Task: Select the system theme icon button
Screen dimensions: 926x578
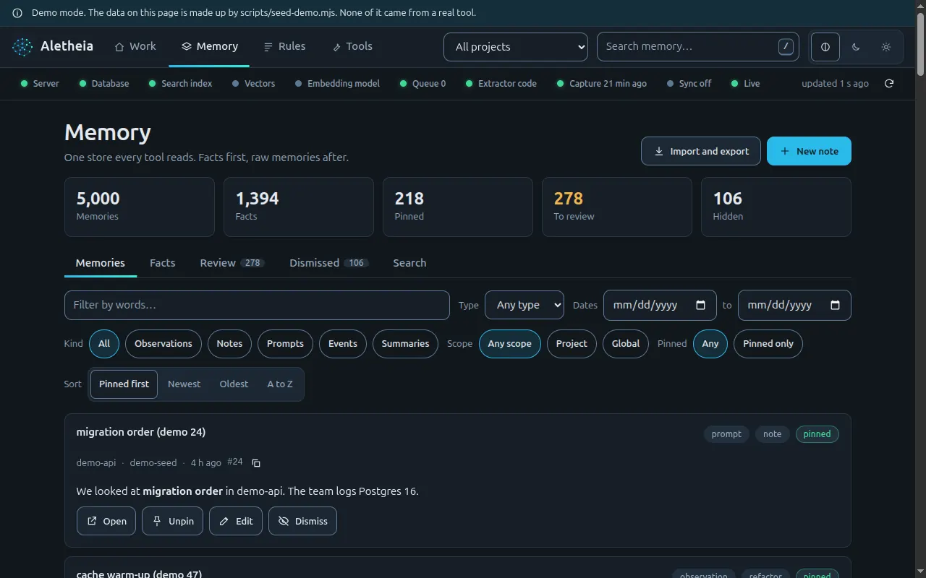Action: [825, 47]
